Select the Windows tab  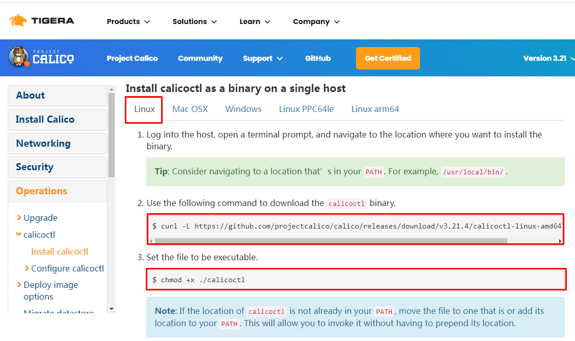244,109
